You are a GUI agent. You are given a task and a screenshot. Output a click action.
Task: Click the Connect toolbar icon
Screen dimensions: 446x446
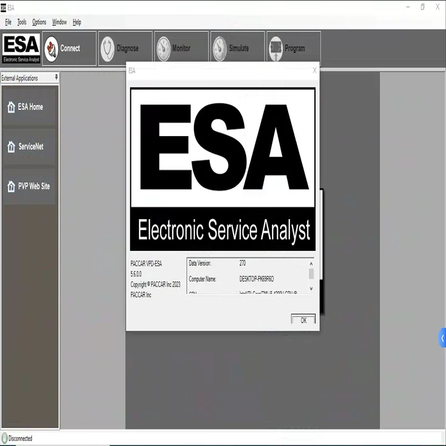51,49
